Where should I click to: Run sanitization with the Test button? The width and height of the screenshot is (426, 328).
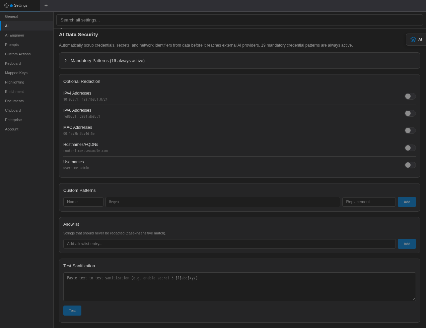72,311
